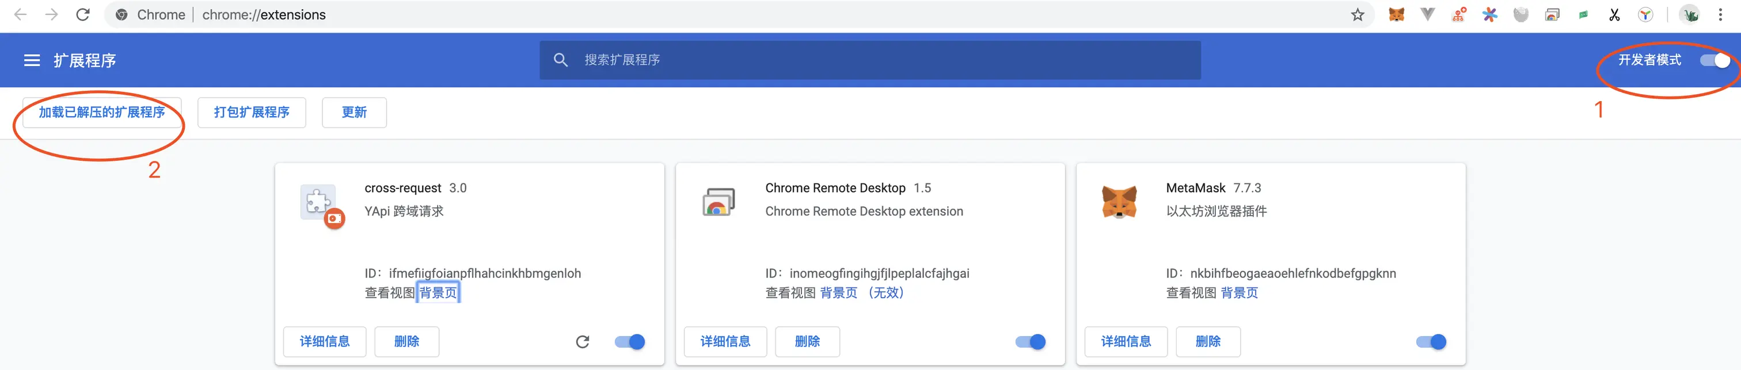This screenshot has height=370, width=1741.
Task: Toggle 开发者模式 developer mode switch
Action: pos(1715,61)
